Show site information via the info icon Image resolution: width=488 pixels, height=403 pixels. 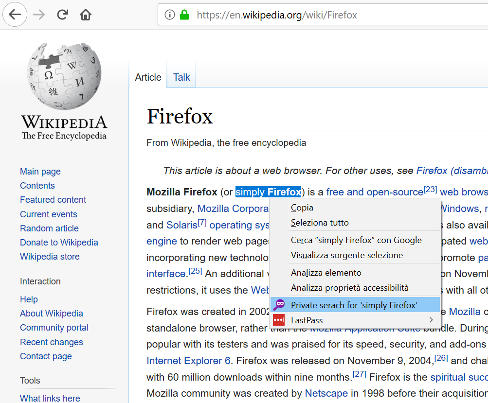coord(170,15)
